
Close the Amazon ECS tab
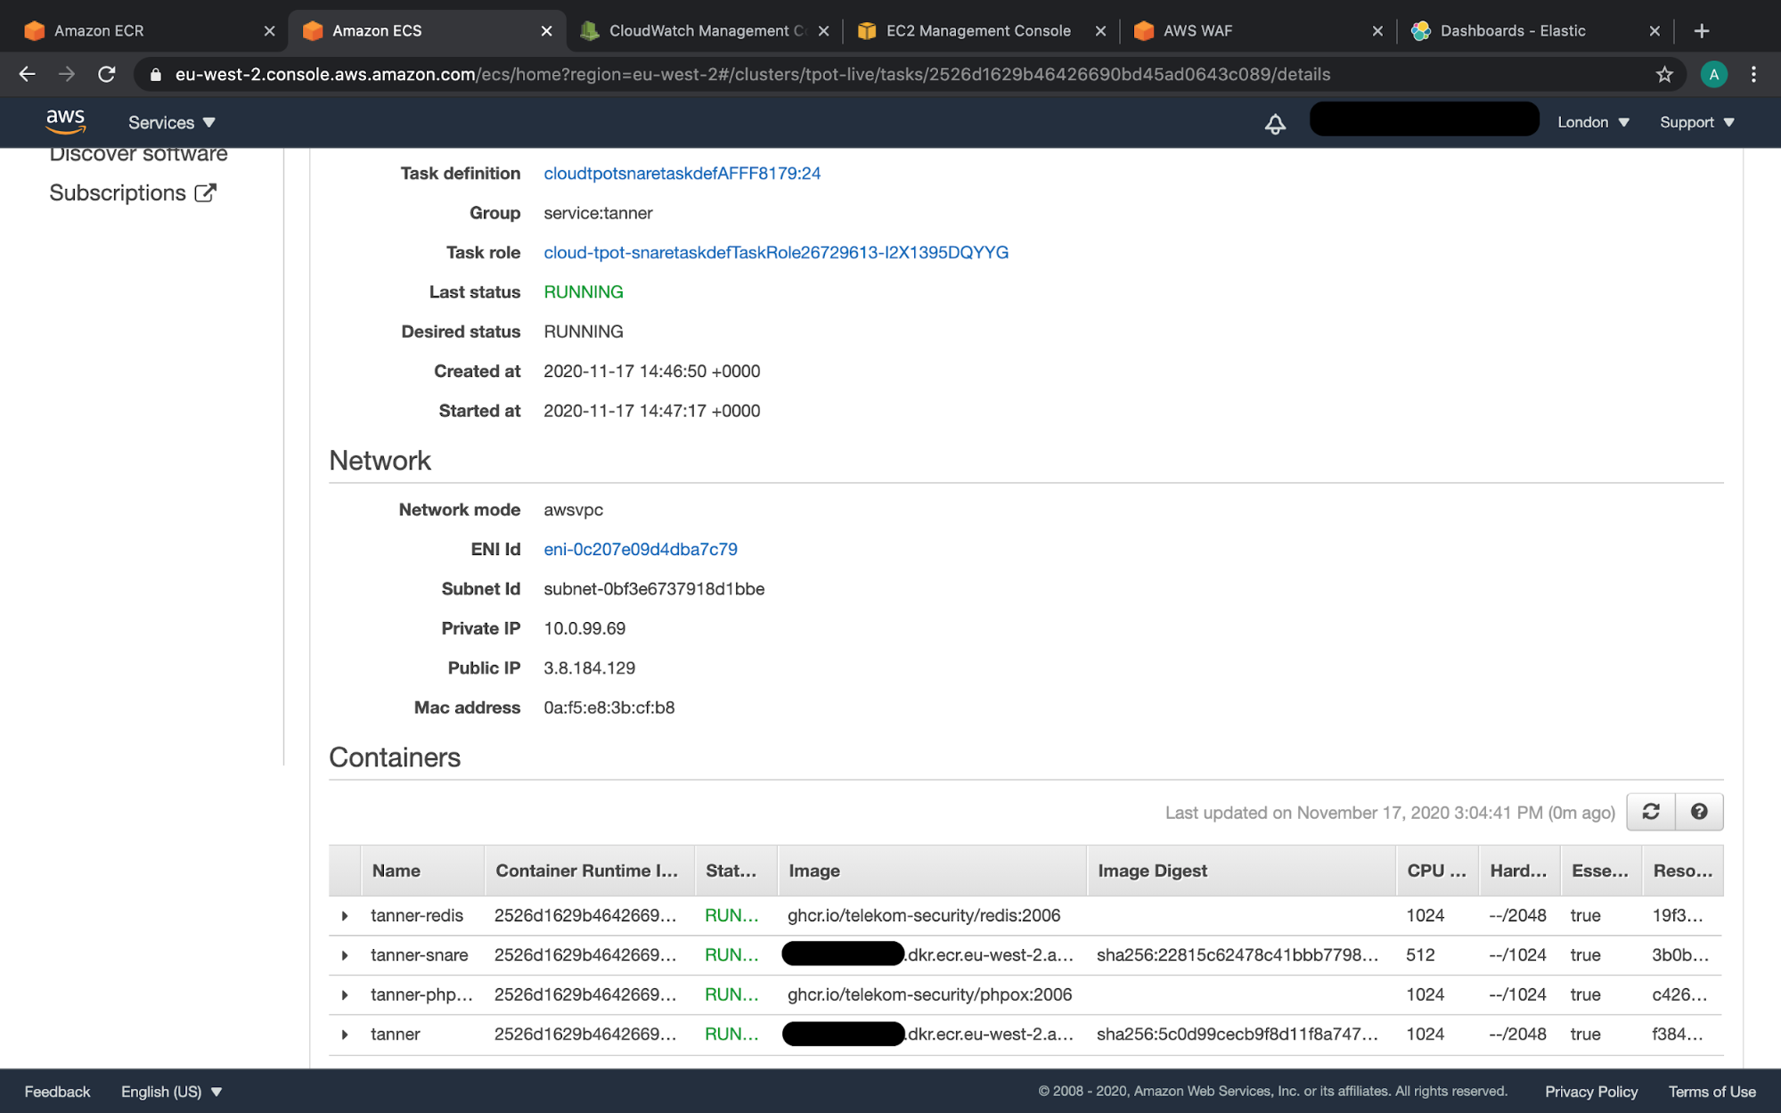click(x=546, y=30)
